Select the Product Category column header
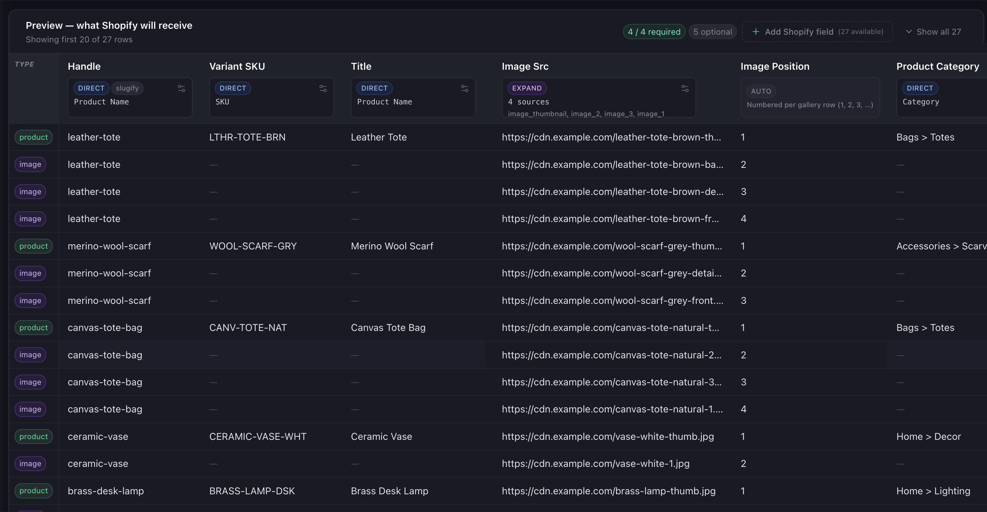 click(x=938, y=66)
